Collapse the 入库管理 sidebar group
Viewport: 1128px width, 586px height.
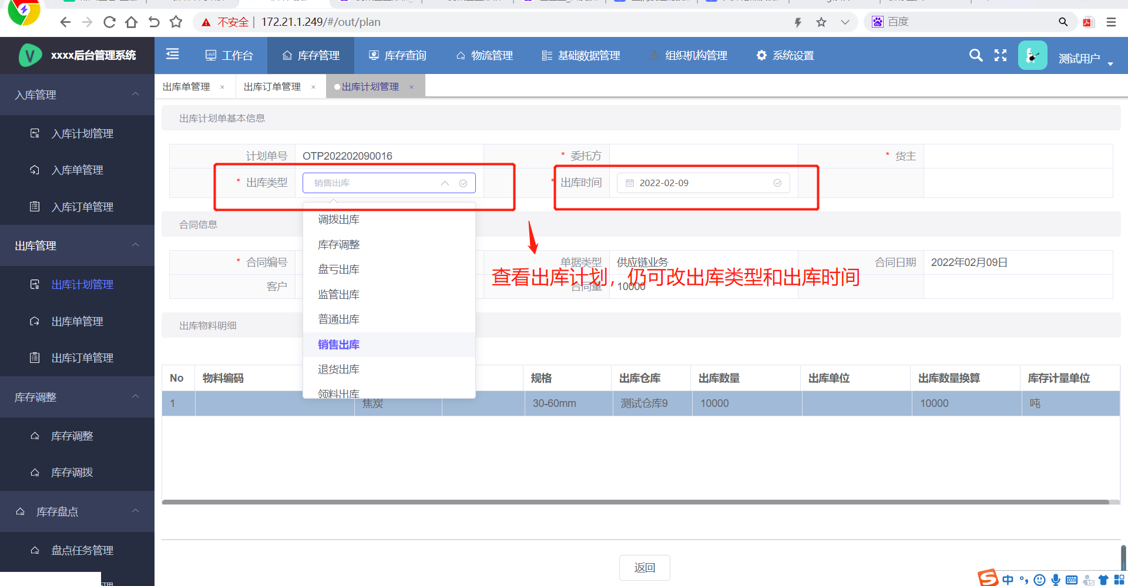(x=77, y=95)
